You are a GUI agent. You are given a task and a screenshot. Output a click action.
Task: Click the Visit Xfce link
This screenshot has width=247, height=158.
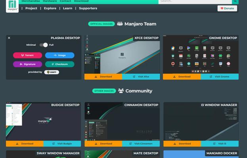141,77
